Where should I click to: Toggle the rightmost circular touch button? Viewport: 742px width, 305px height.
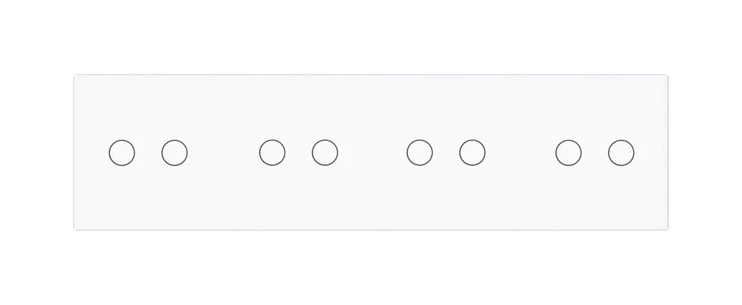(x=621, y=152)
